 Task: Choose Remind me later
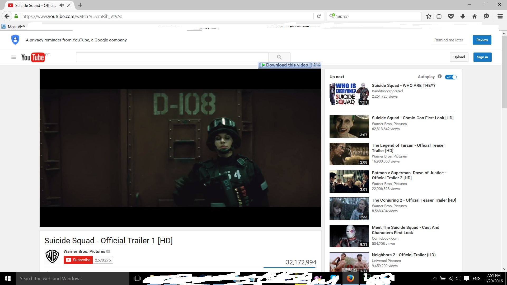tap(449, 40)
